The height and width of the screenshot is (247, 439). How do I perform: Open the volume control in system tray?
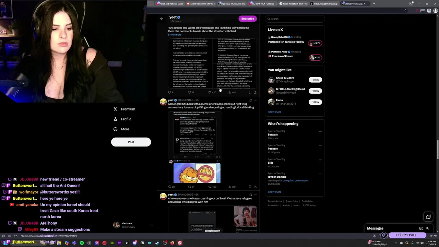(422, 243)
